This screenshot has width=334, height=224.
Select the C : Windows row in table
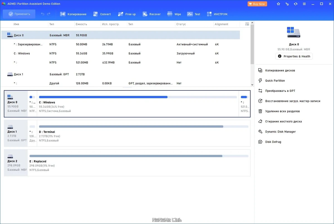pyautogui.click(x=121, y=53)
